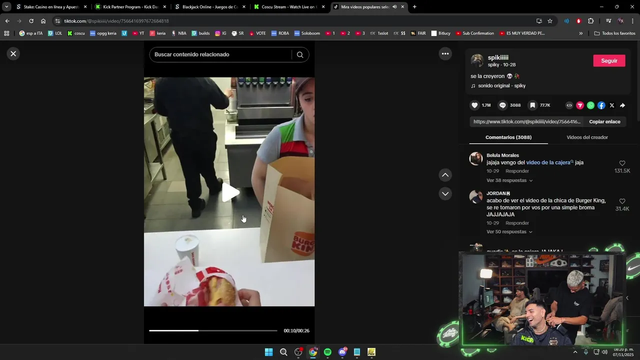Reply to JORDAN's comment
640x360 pixels.
click(517, 223)
